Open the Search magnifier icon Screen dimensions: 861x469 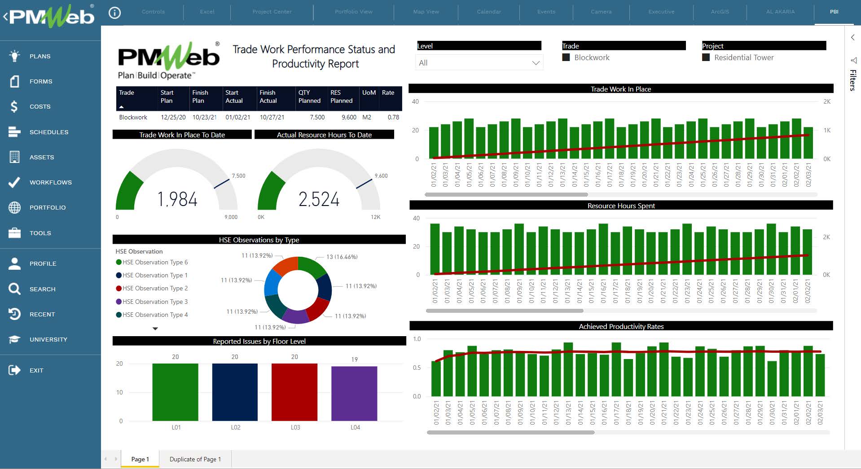click(x=14, y=289)
